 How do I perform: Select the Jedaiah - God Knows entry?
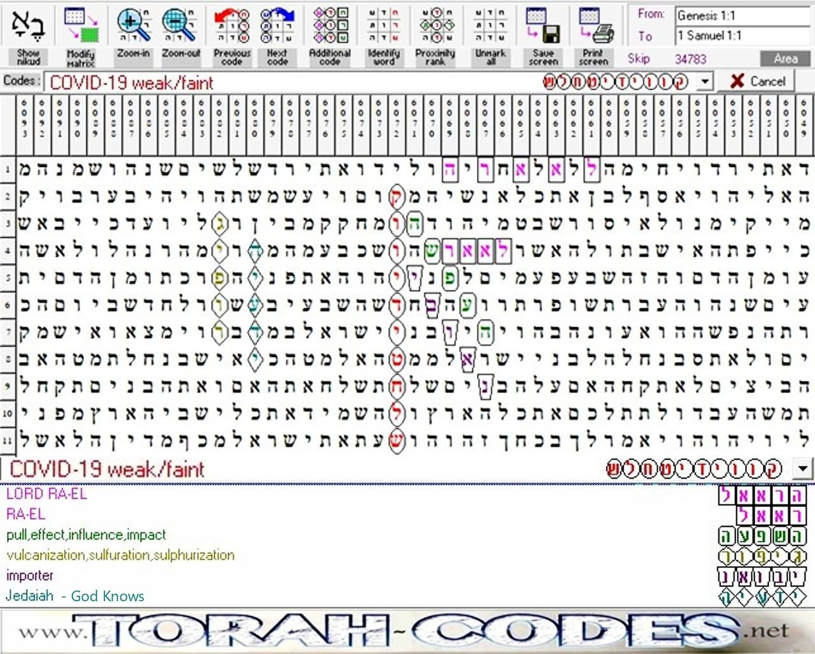(75, 596)
